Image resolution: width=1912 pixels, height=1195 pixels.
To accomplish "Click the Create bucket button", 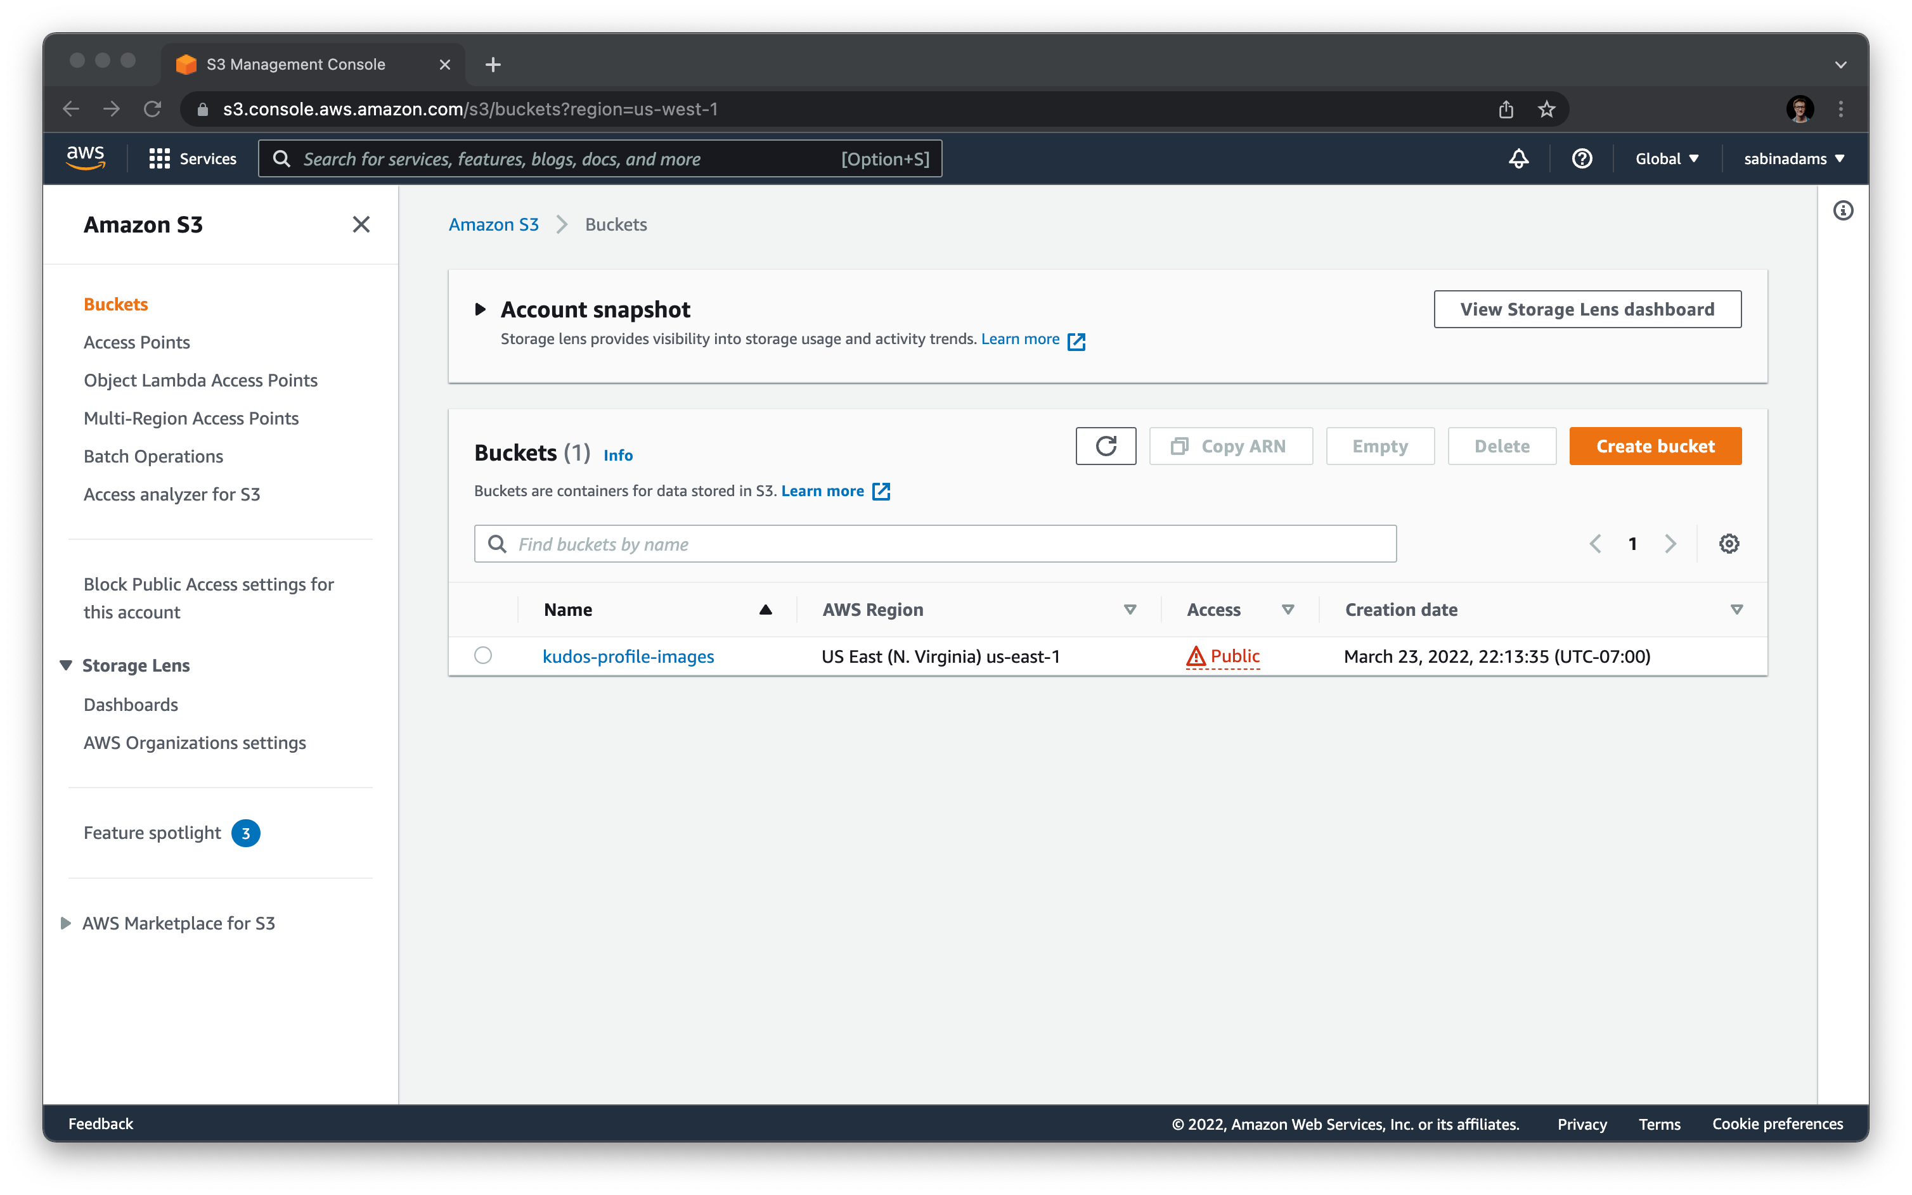I will coord(1654,446).
